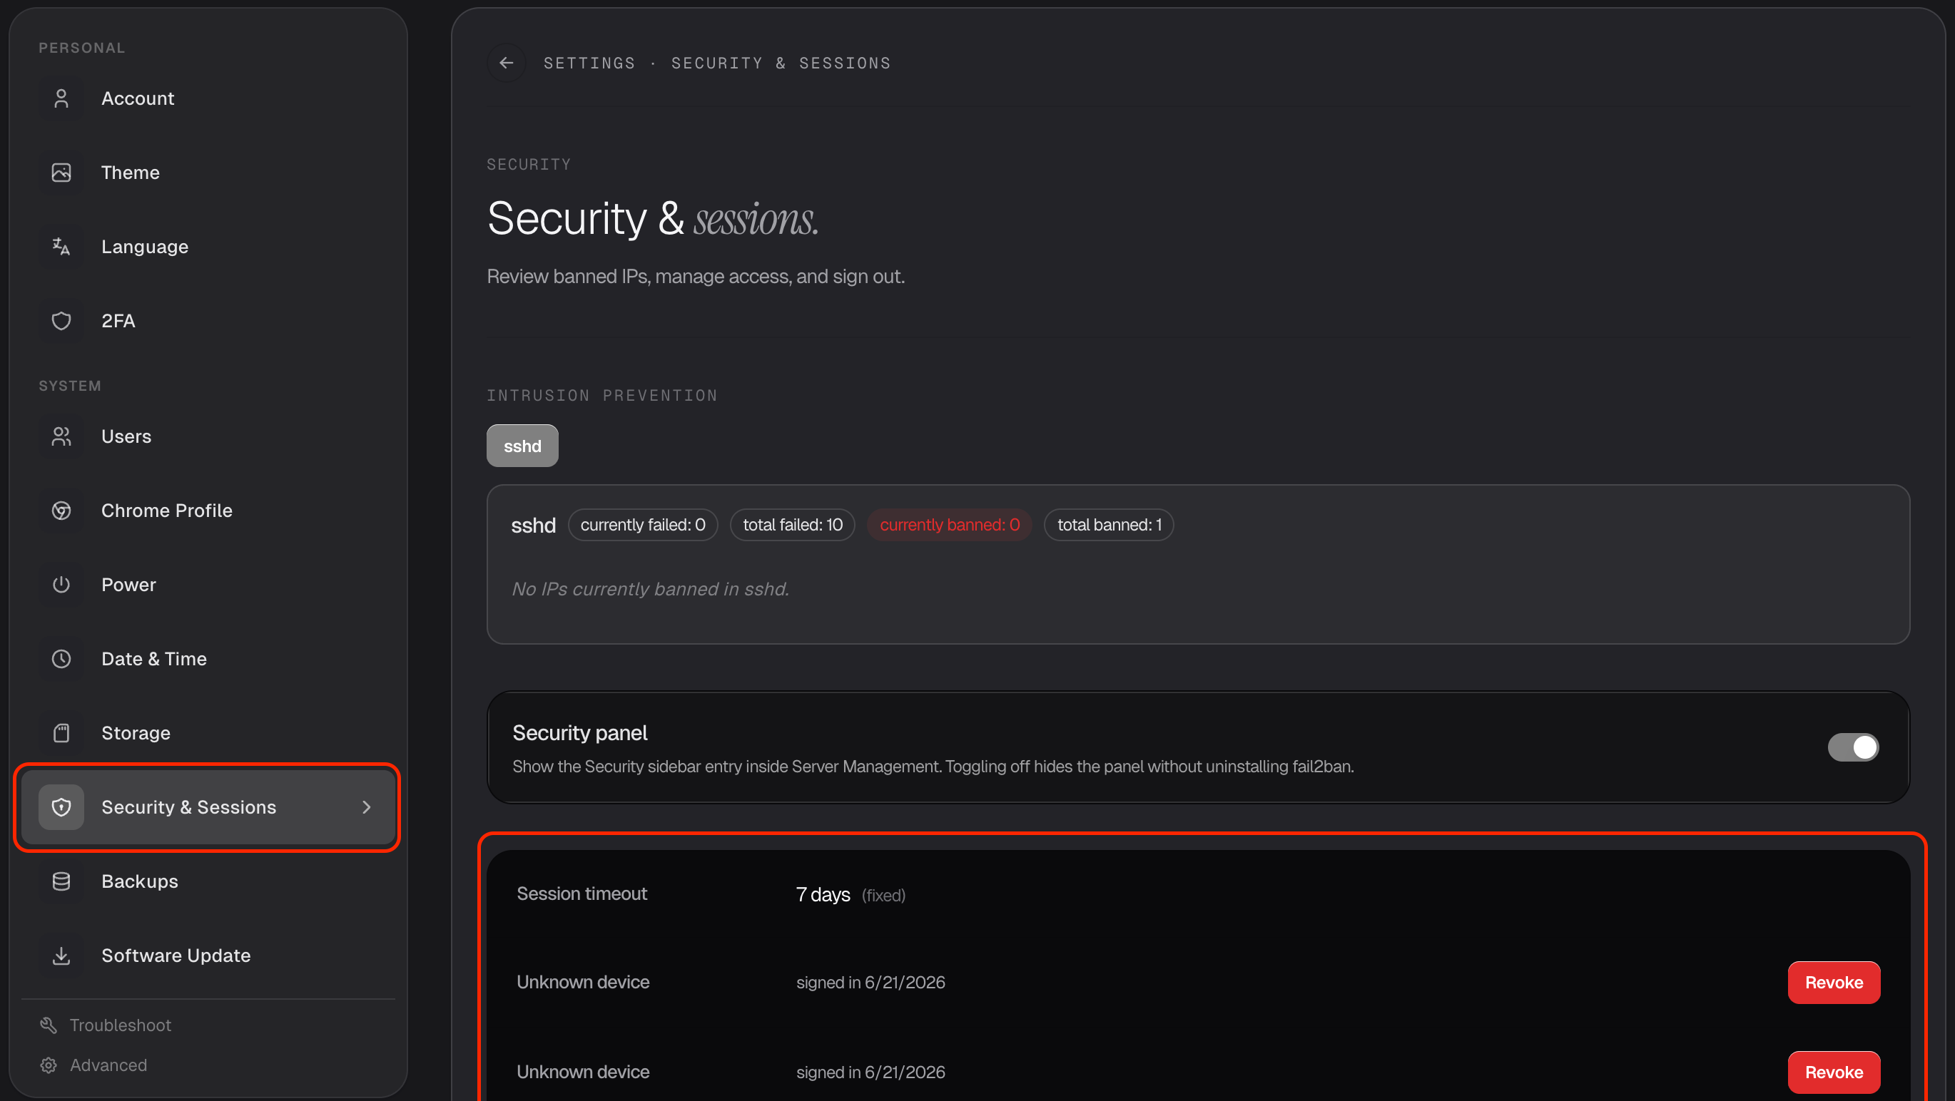Click the Security & Sessions shield icon

coord(61,807)
